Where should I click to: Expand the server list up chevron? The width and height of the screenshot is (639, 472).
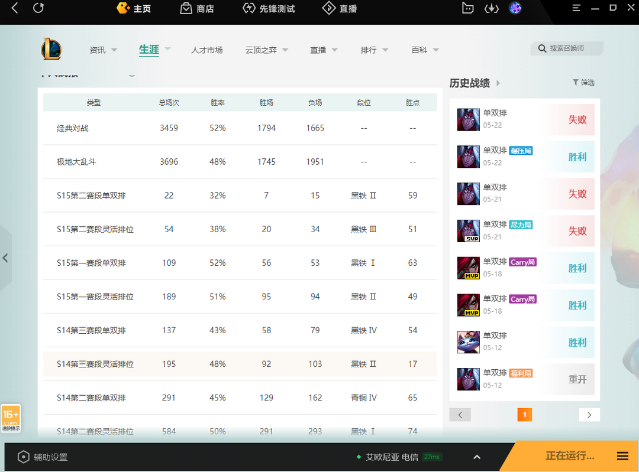477,457
